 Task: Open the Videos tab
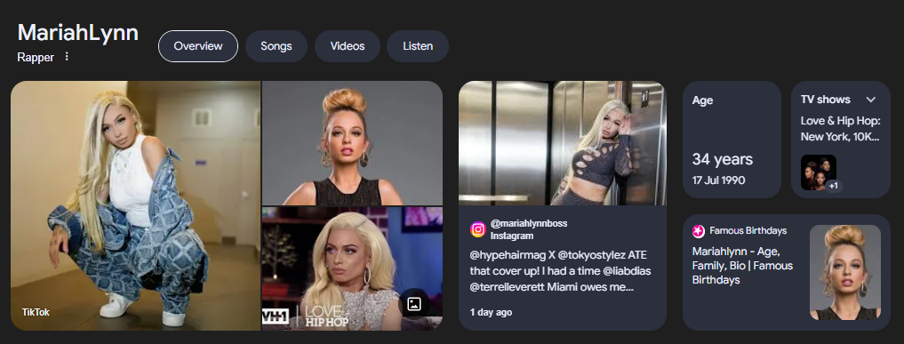[x=348, y=46]
